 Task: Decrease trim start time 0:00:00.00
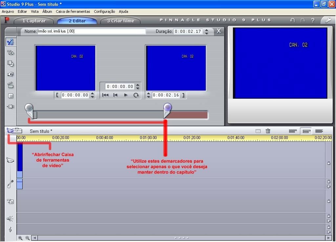92,97
